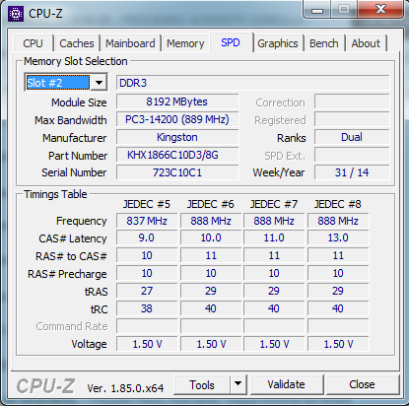Select the 837 MHz frequency cell

(147, 221)
